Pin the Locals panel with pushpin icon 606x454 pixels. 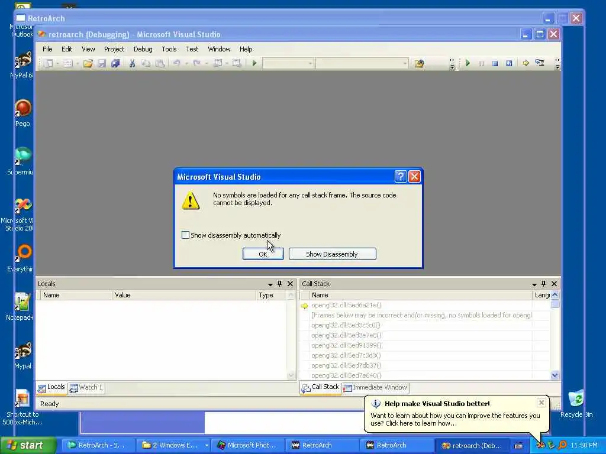click(280, 284)
